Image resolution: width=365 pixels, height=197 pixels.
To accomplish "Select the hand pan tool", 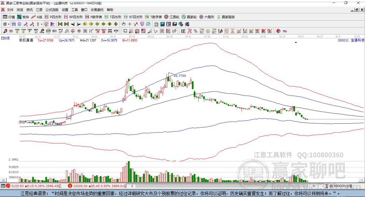I will [x=124, y=24].
